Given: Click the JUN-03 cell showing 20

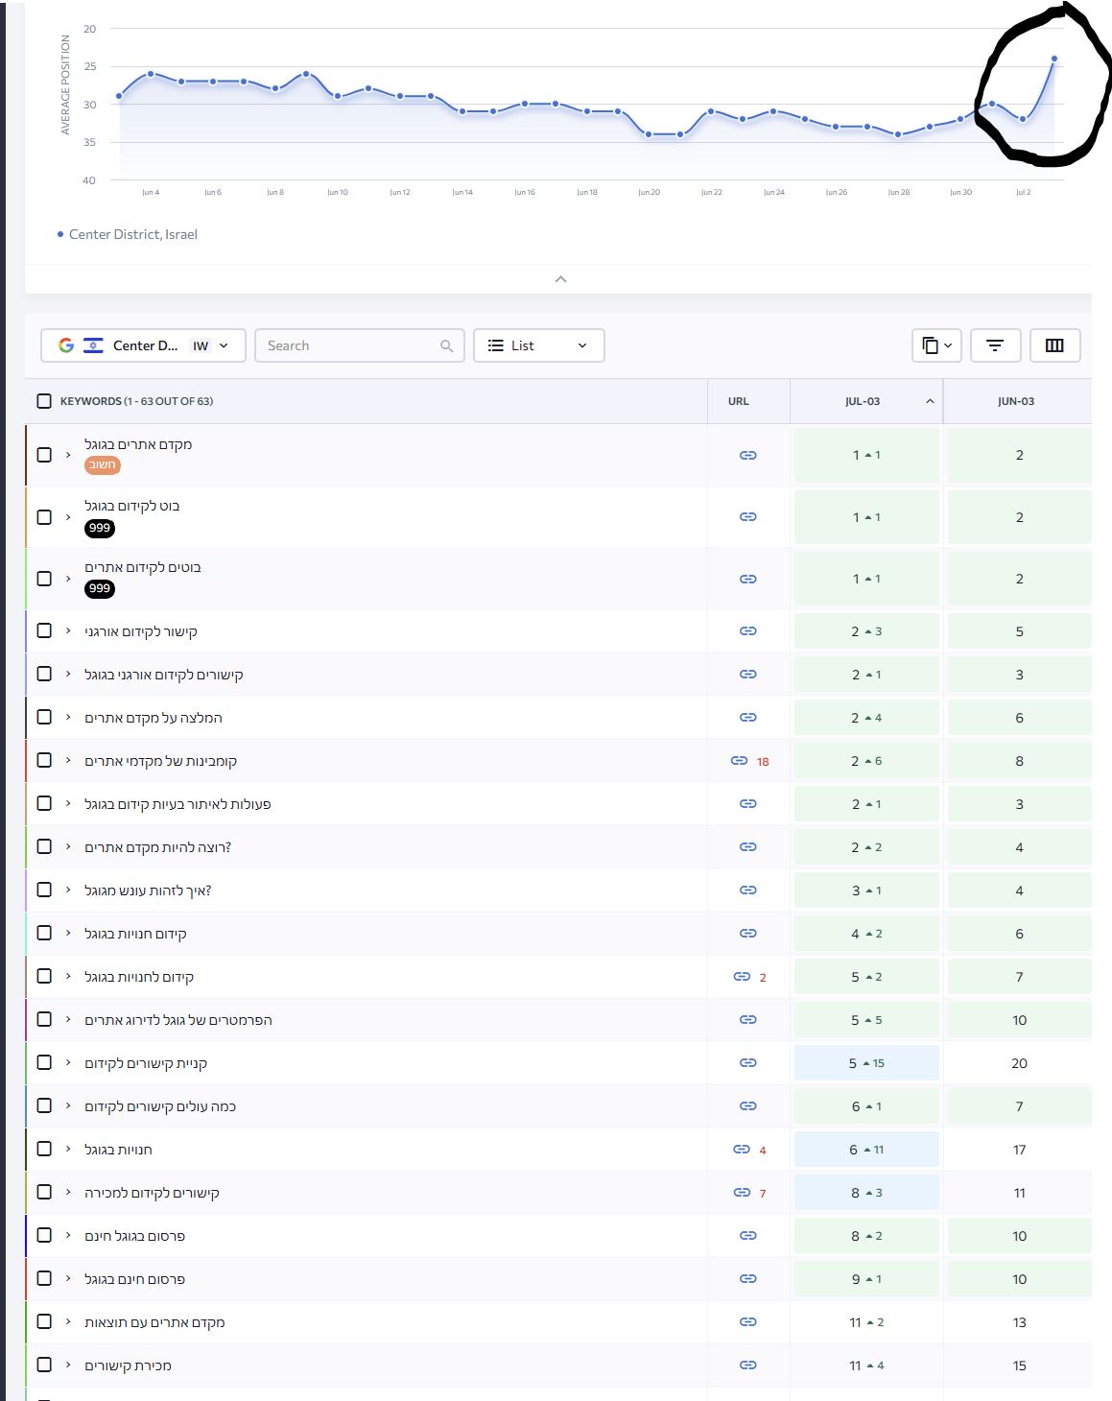Looking at the screenshot, I should pyautogui.click(x=1019, y=1063).
